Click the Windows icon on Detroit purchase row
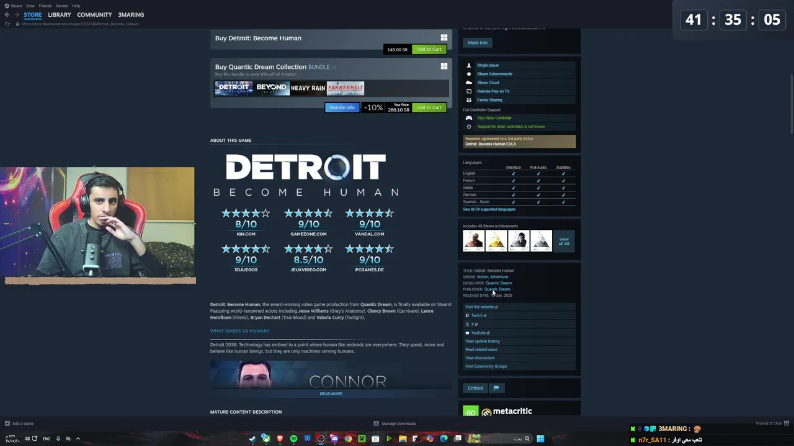Viewport: 794px width, 446px height. pos(444,38)
